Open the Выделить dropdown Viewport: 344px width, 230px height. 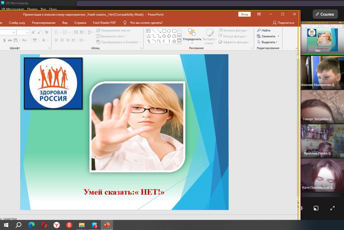[x=268, y=42]
